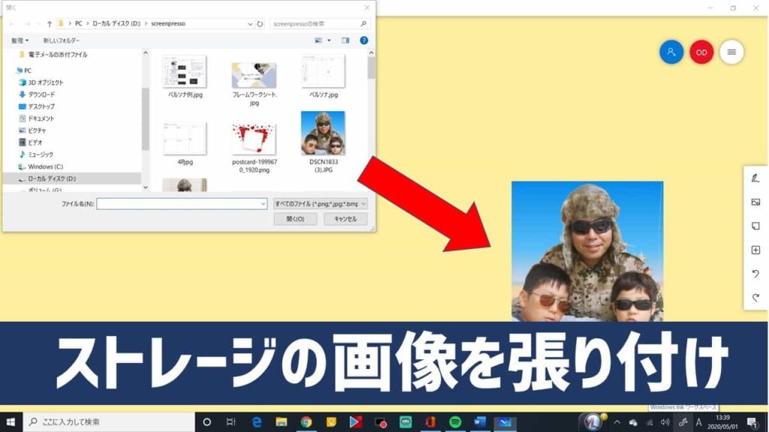Choose the add image tool in Whiteboard

(x=755, y=202)
